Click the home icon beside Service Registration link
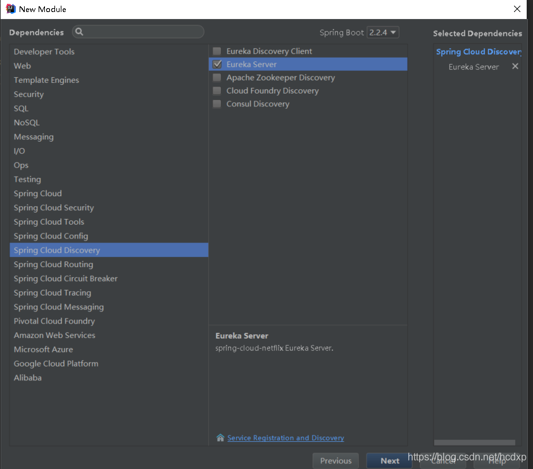Viewport: 533px width, 469px height. click(220, 438)
